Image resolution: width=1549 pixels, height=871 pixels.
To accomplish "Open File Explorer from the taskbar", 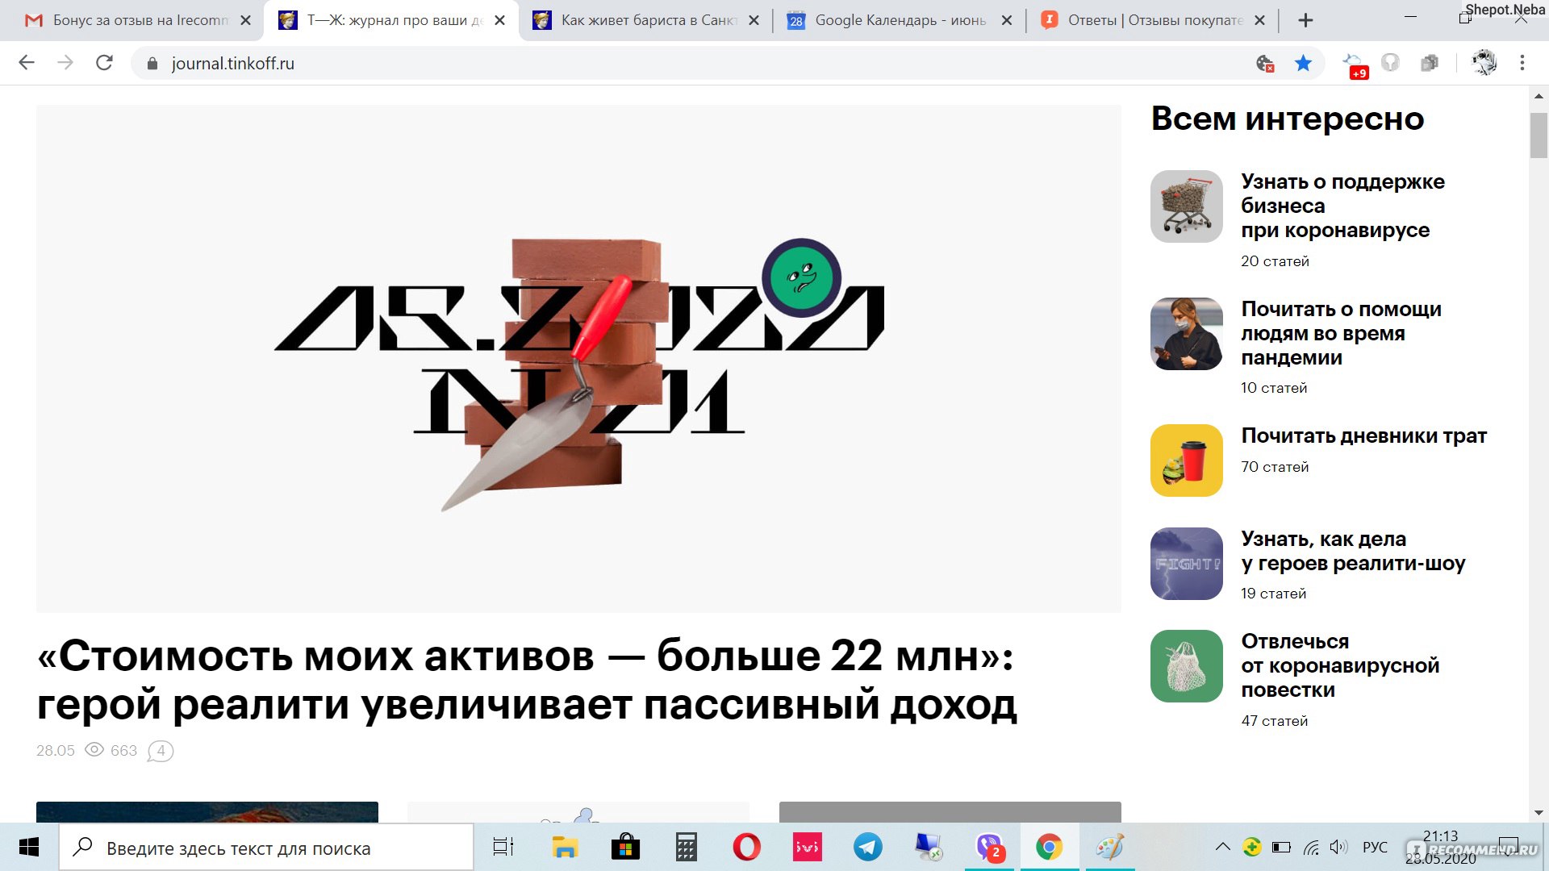I will click(565, 848).
